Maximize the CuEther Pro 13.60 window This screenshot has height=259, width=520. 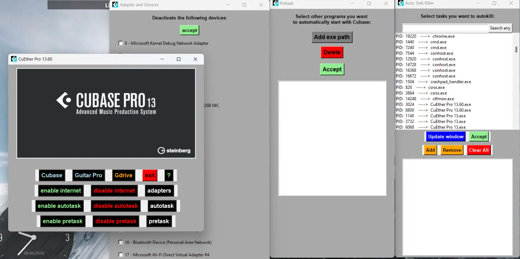[x=179, y=59]
